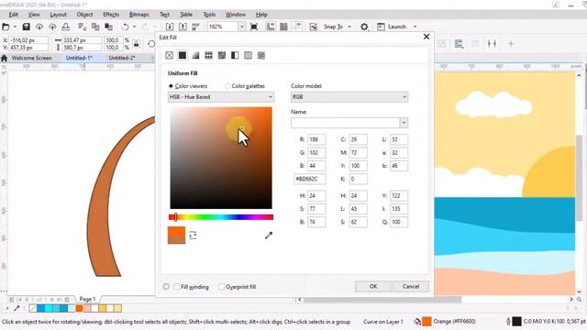
Task: Open the Effects menu
Action: tap(111, 15)
